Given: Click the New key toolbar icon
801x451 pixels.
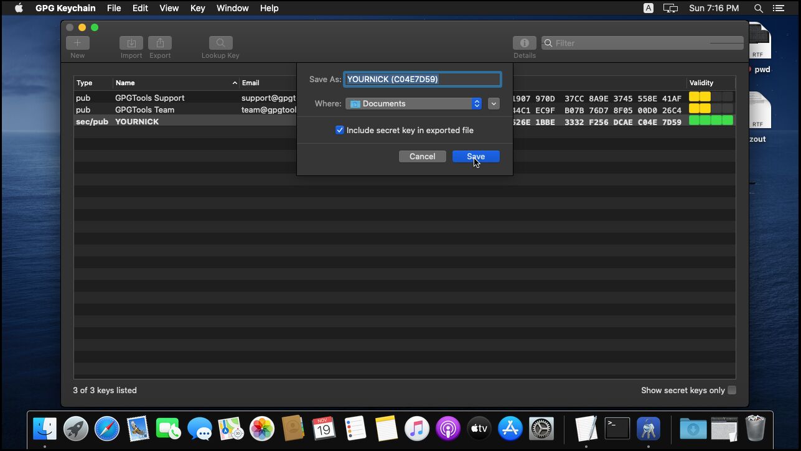Looking at the screenshot, I should coord(78,43).
